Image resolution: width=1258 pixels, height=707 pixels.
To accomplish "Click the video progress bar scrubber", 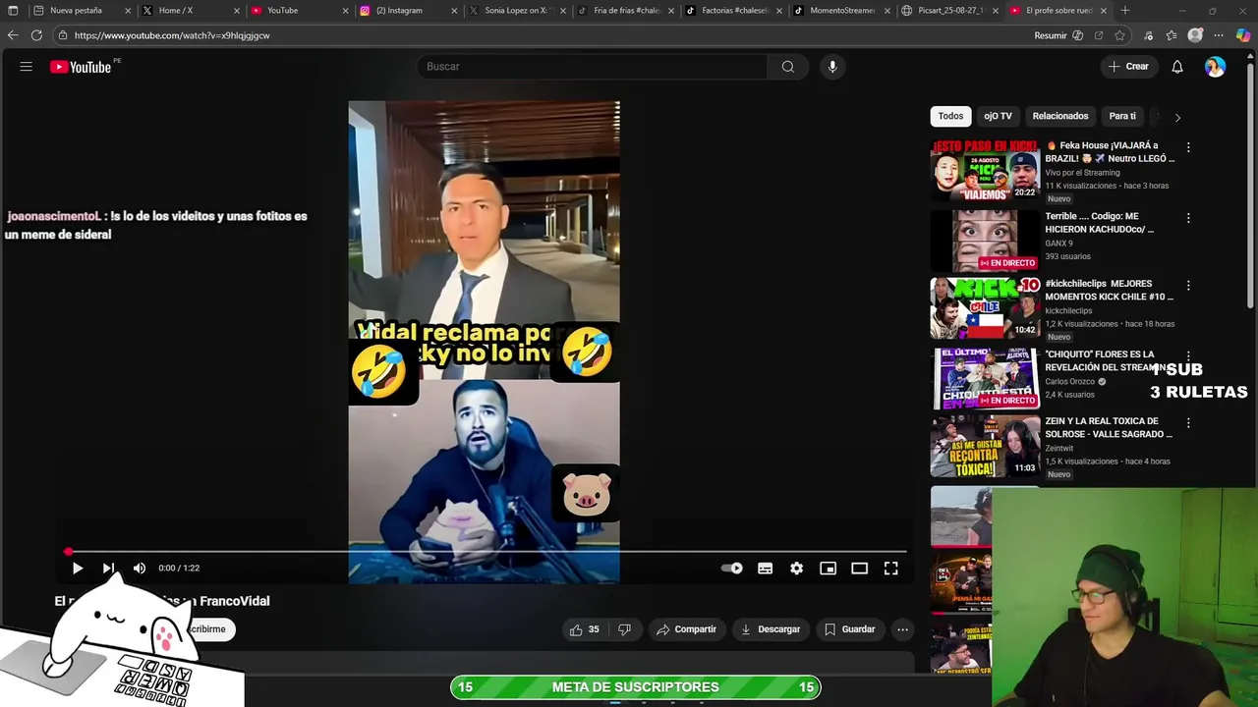I will (68, 552).
